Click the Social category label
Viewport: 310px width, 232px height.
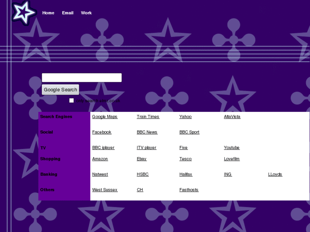[x=46, y=132]
